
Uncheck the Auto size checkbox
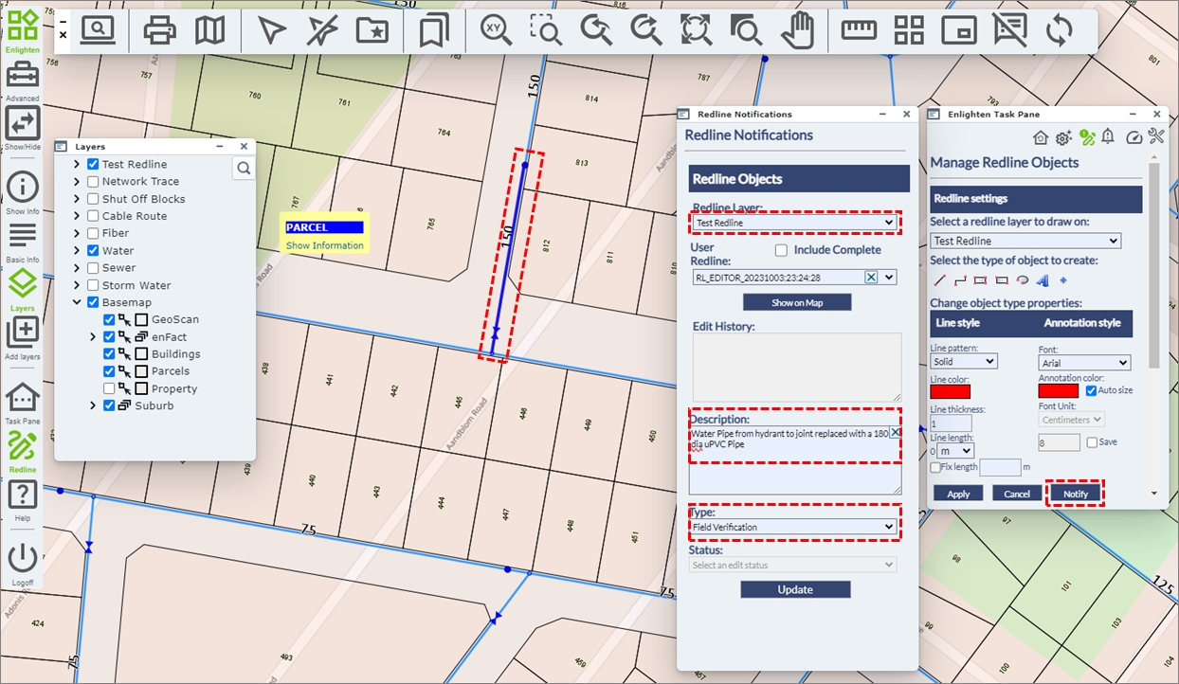(1092, 390)
